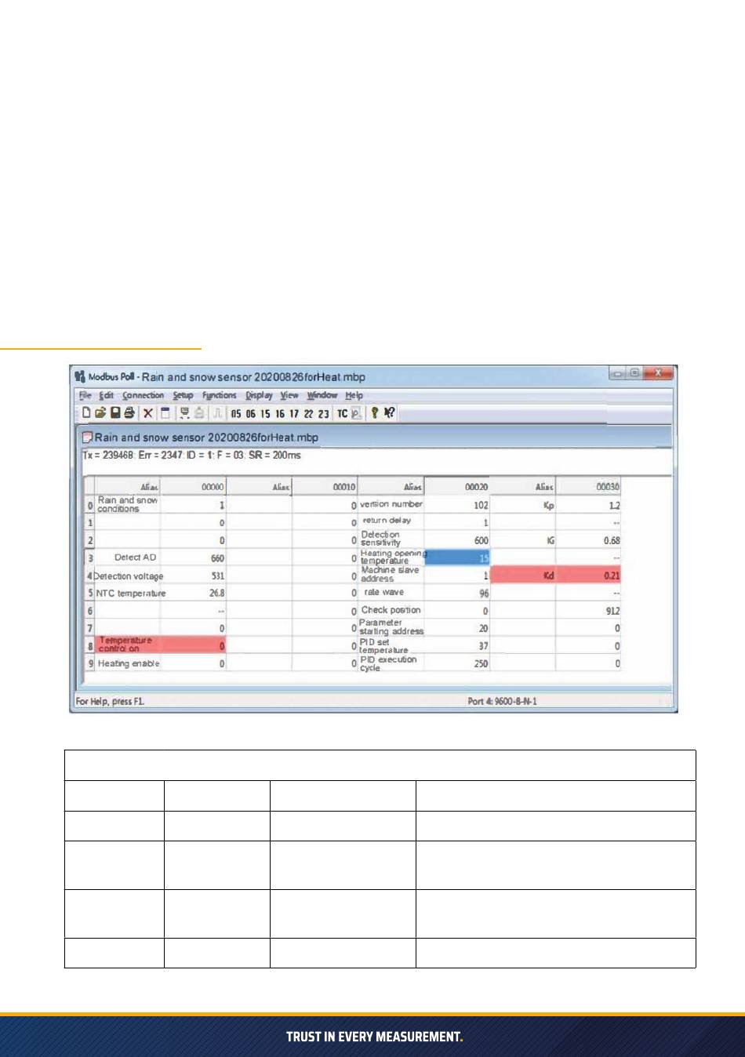The width and height of the screenshot is (745, 1057).
Task: Select the highlighted Heating opening temperature value cell
Action: pyautogui.click(x=457, y=557)
